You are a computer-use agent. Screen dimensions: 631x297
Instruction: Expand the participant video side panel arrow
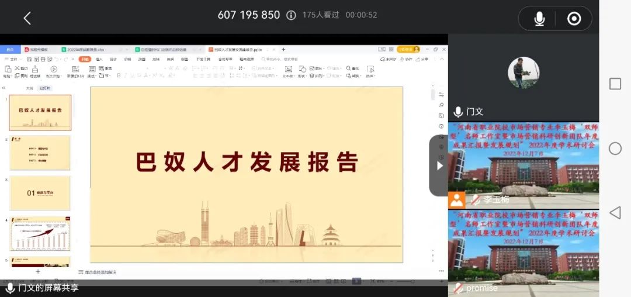tap(439, 165)
